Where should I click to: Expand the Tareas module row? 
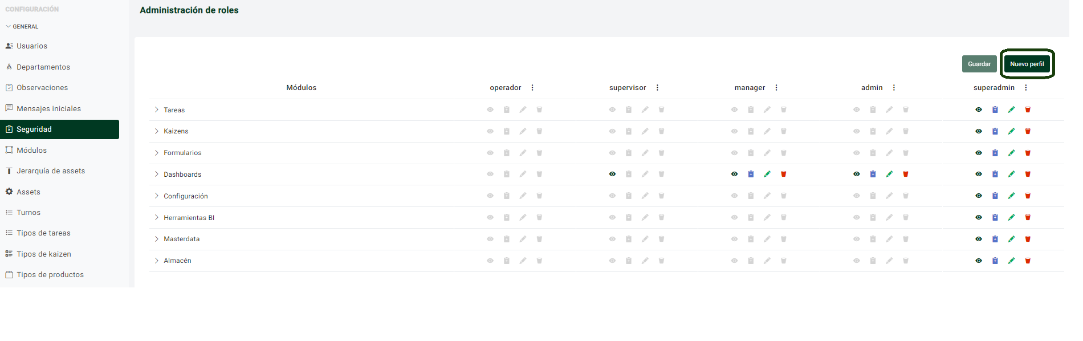(x=156, y=109)
